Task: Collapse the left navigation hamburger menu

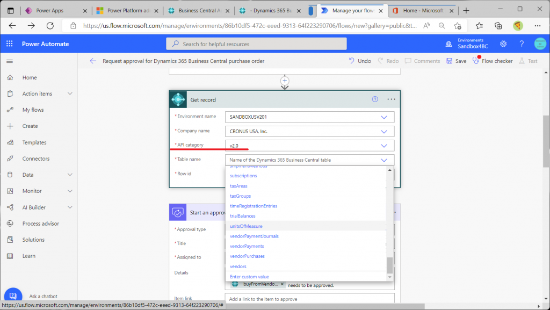Action: (10, 61)
